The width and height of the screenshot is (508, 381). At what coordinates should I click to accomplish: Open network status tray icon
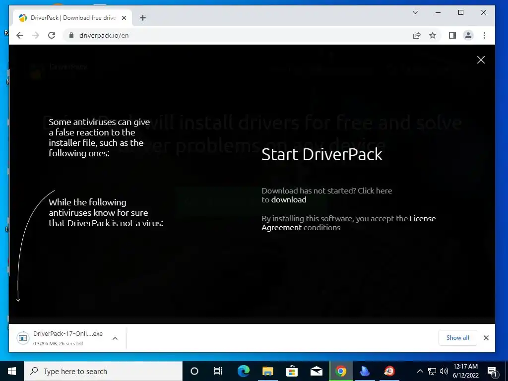pyautogui.click(x=432, y=371)
